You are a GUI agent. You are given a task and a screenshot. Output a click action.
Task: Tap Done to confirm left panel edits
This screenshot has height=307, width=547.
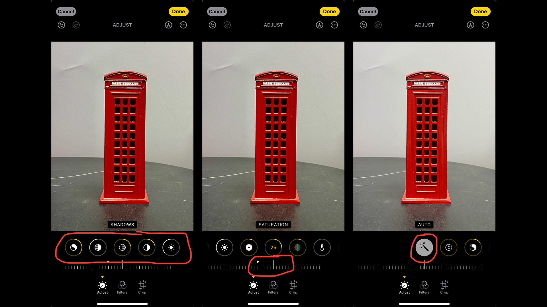point(178,12)
